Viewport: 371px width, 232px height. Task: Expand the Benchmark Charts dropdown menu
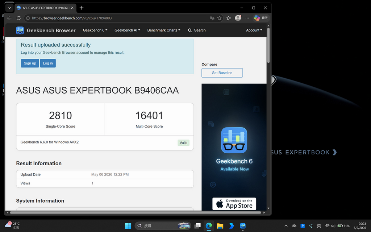[x=164, y=30]
